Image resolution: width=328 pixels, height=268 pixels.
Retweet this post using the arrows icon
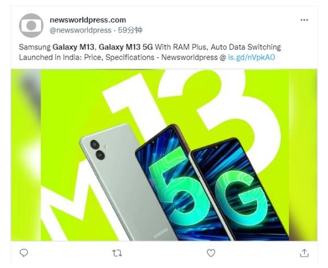pyautogui.click(x=117, y=253)
